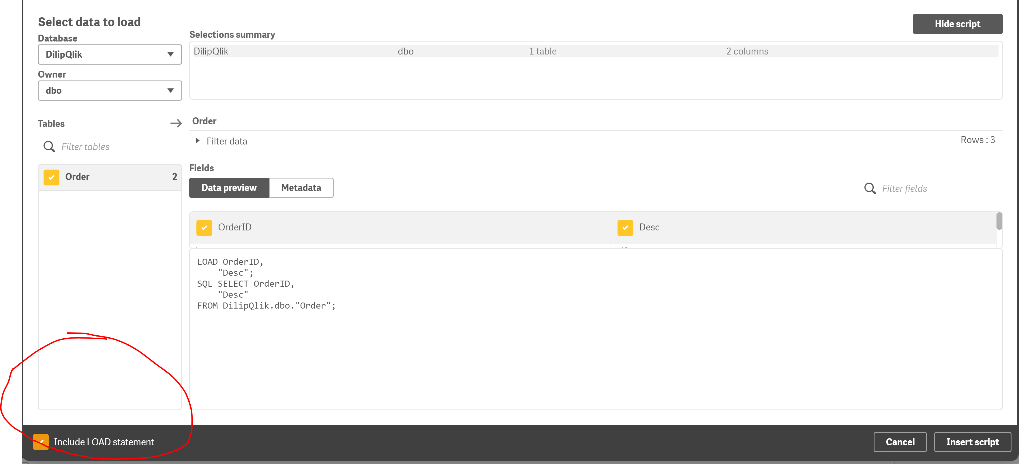Select the Data preview tab
1019x464 pixels.
click(229, 187)
